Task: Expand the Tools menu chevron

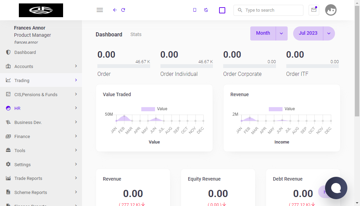Action: (76, 150)
